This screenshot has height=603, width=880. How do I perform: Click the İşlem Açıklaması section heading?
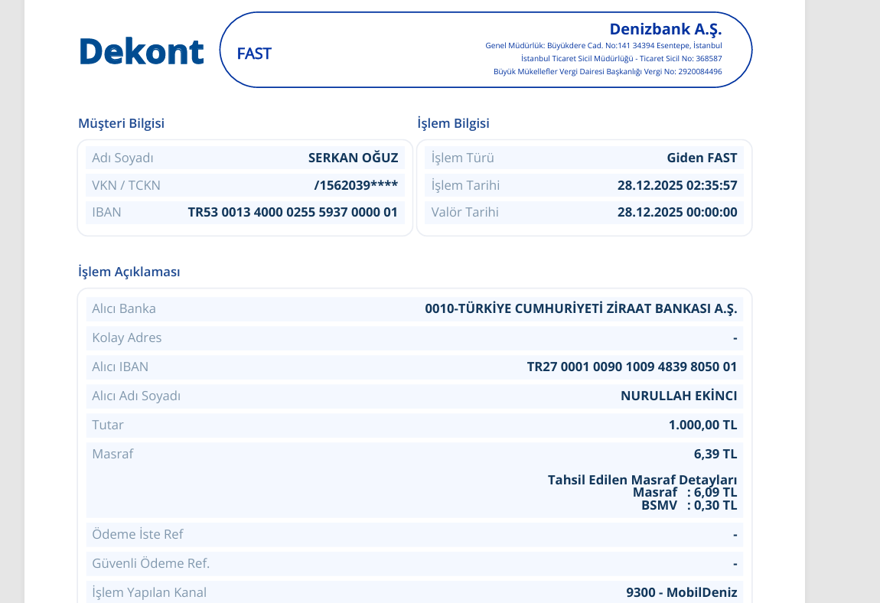click(129, 272)
